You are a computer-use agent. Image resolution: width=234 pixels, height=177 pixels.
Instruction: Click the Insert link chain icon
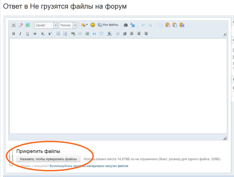click(73, 34)
